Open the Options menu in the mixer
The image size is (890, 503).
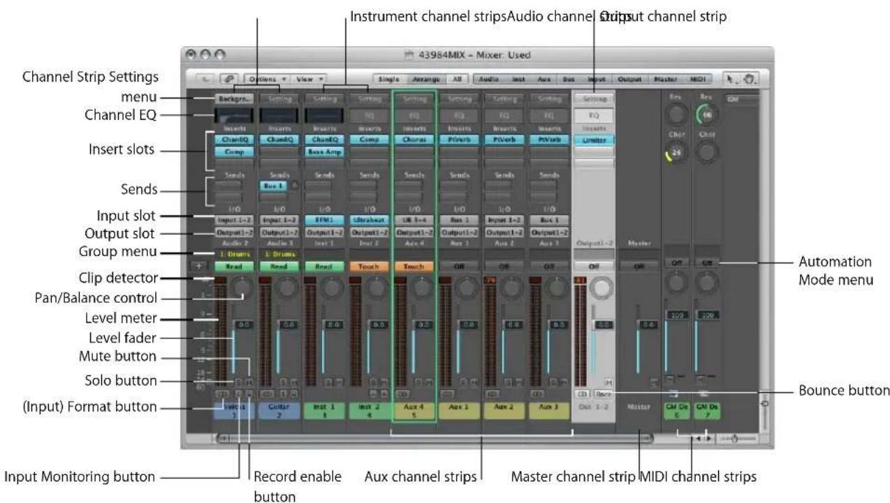tap(268, 80)
